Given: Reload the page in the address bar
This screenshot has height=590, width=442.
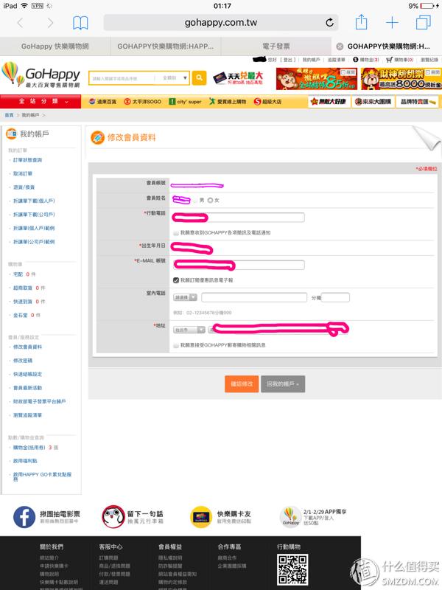Looking at the screenshot, I should (x=329, y=23).
